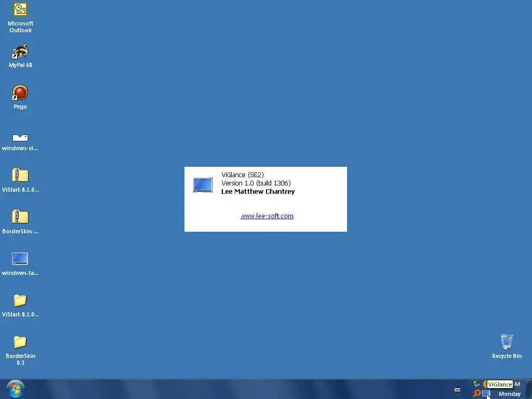The width and height of the screenshot is (532, 399).
Task: Click the Lee Matthew Chantrey author text
Action: (x=258, y=191)
